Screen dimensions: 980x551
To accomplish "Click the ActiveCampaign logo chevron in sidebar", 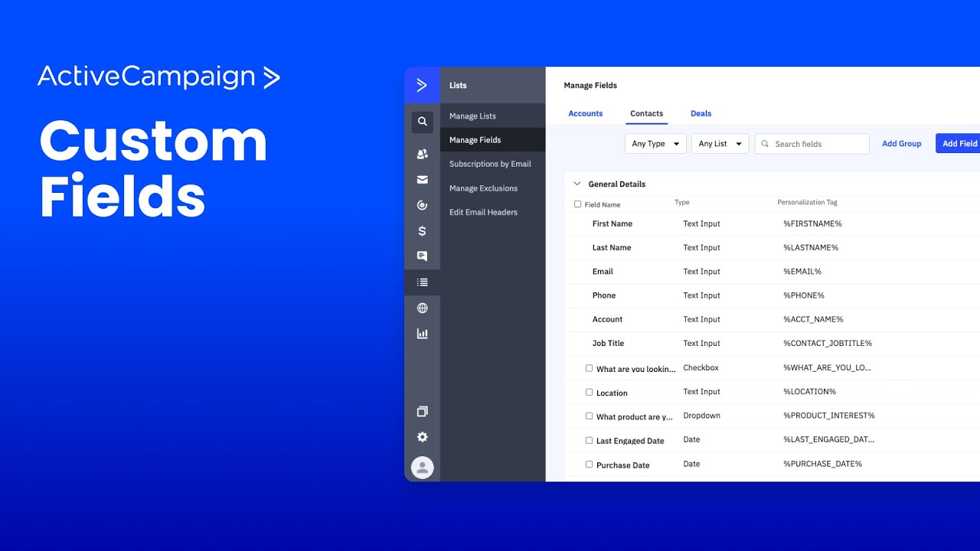I will pos(422,85).
